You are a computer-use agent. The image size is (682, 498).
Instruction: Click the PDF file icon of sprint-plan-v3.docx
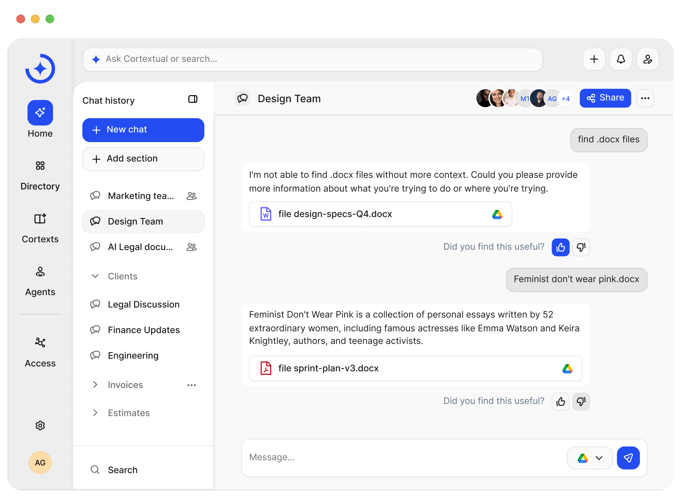[266, 368]
